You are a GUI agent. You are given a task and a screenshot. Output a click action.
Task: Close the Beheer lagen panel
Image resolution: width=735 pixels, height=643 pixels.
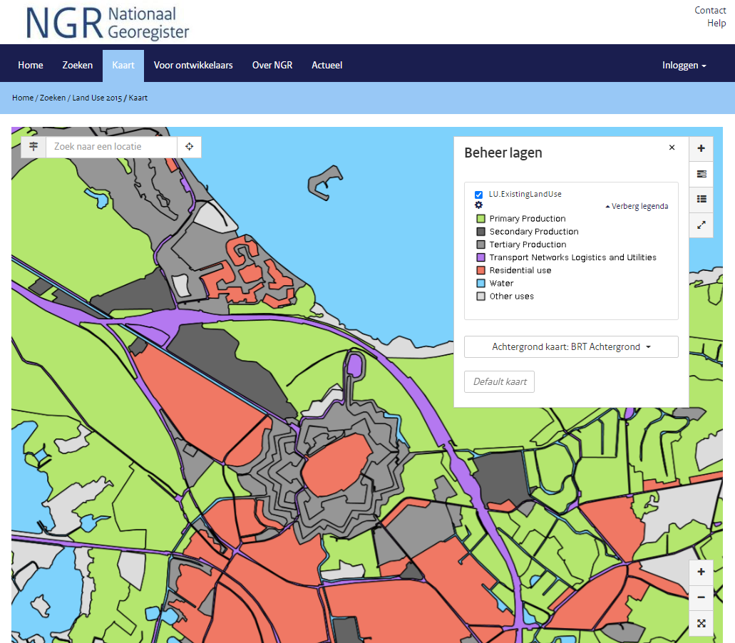coord(672,148)
